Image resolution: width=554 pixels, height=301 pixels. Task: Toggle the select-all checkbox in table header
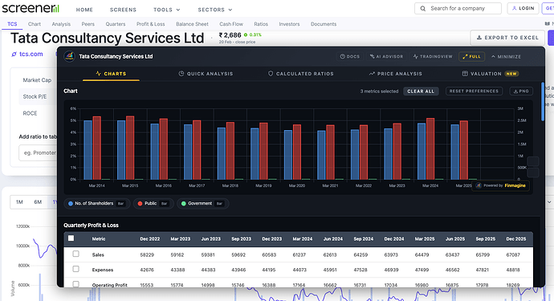pos(71,238)
